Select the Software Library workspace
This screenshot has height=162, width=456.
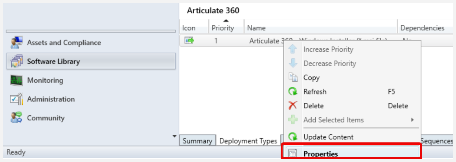click(x=91, y=61)
